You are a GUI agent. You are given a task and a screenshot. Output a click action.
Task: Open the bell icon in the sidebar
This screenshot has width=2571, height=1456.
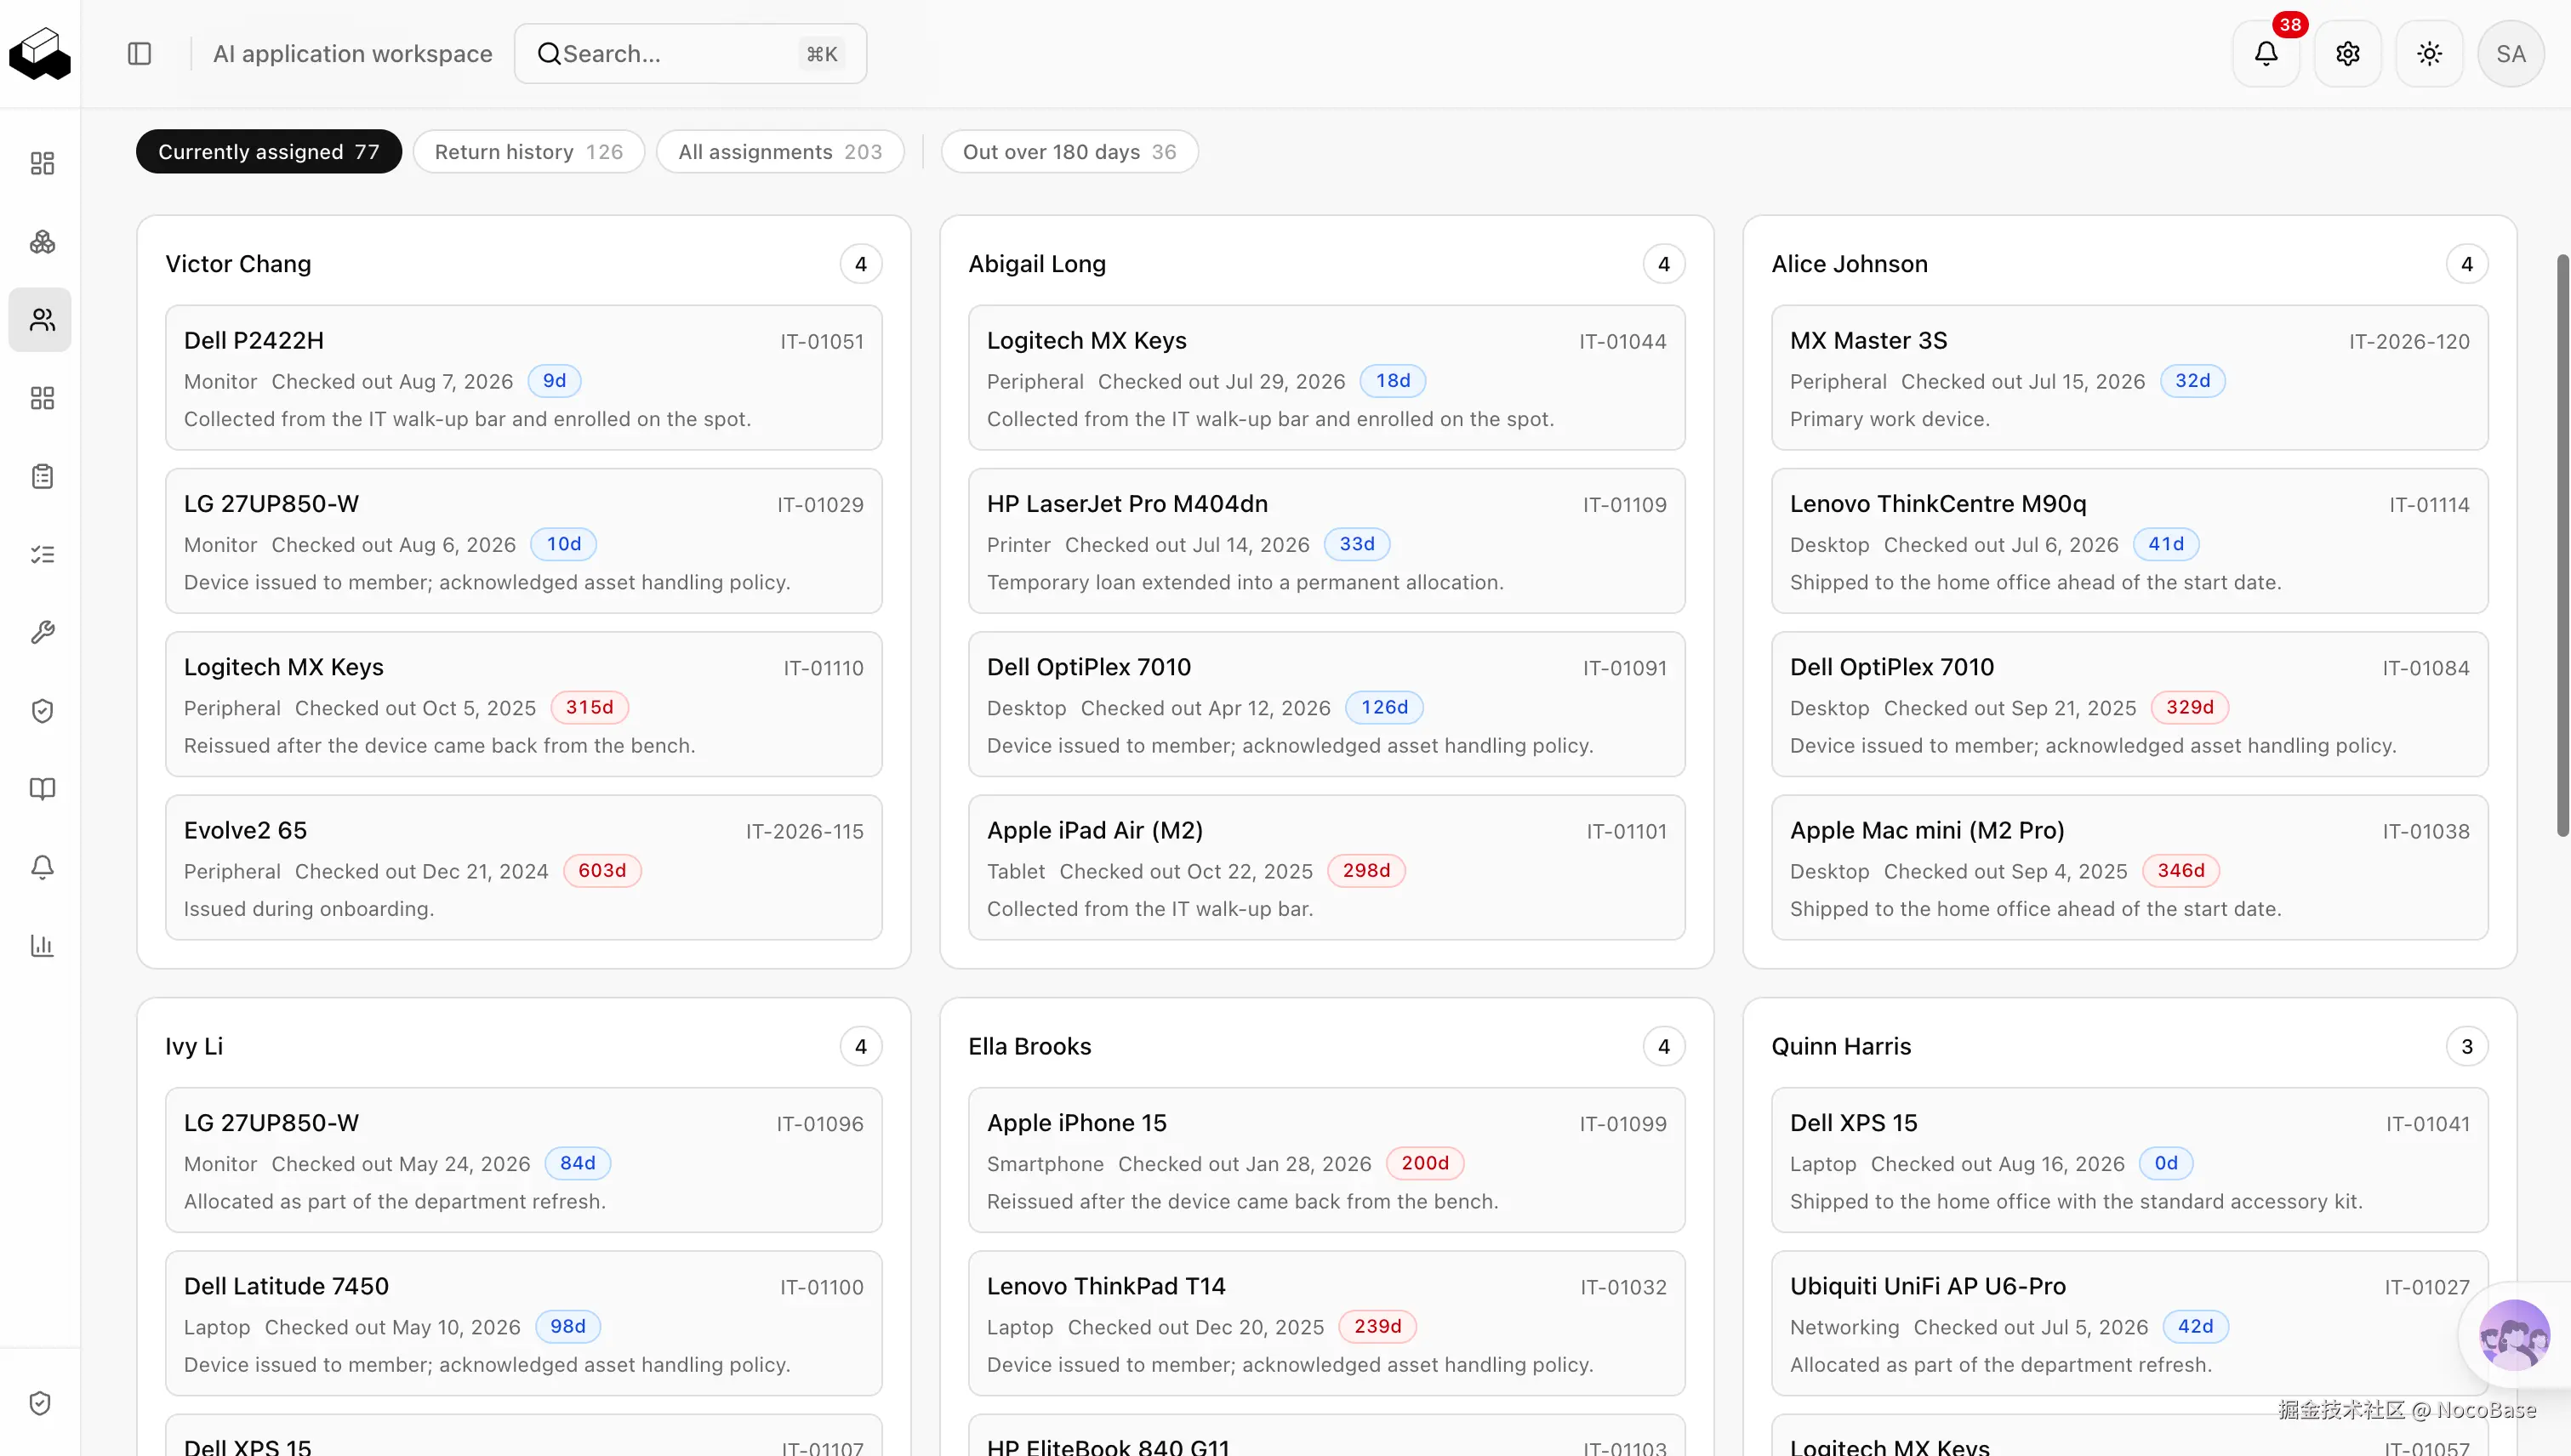coord(42,867)
